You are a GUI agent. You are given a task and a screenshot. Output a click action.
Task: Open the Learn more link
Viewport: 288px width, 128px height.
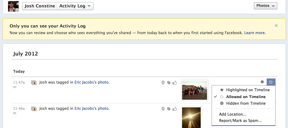coord(254,33)
